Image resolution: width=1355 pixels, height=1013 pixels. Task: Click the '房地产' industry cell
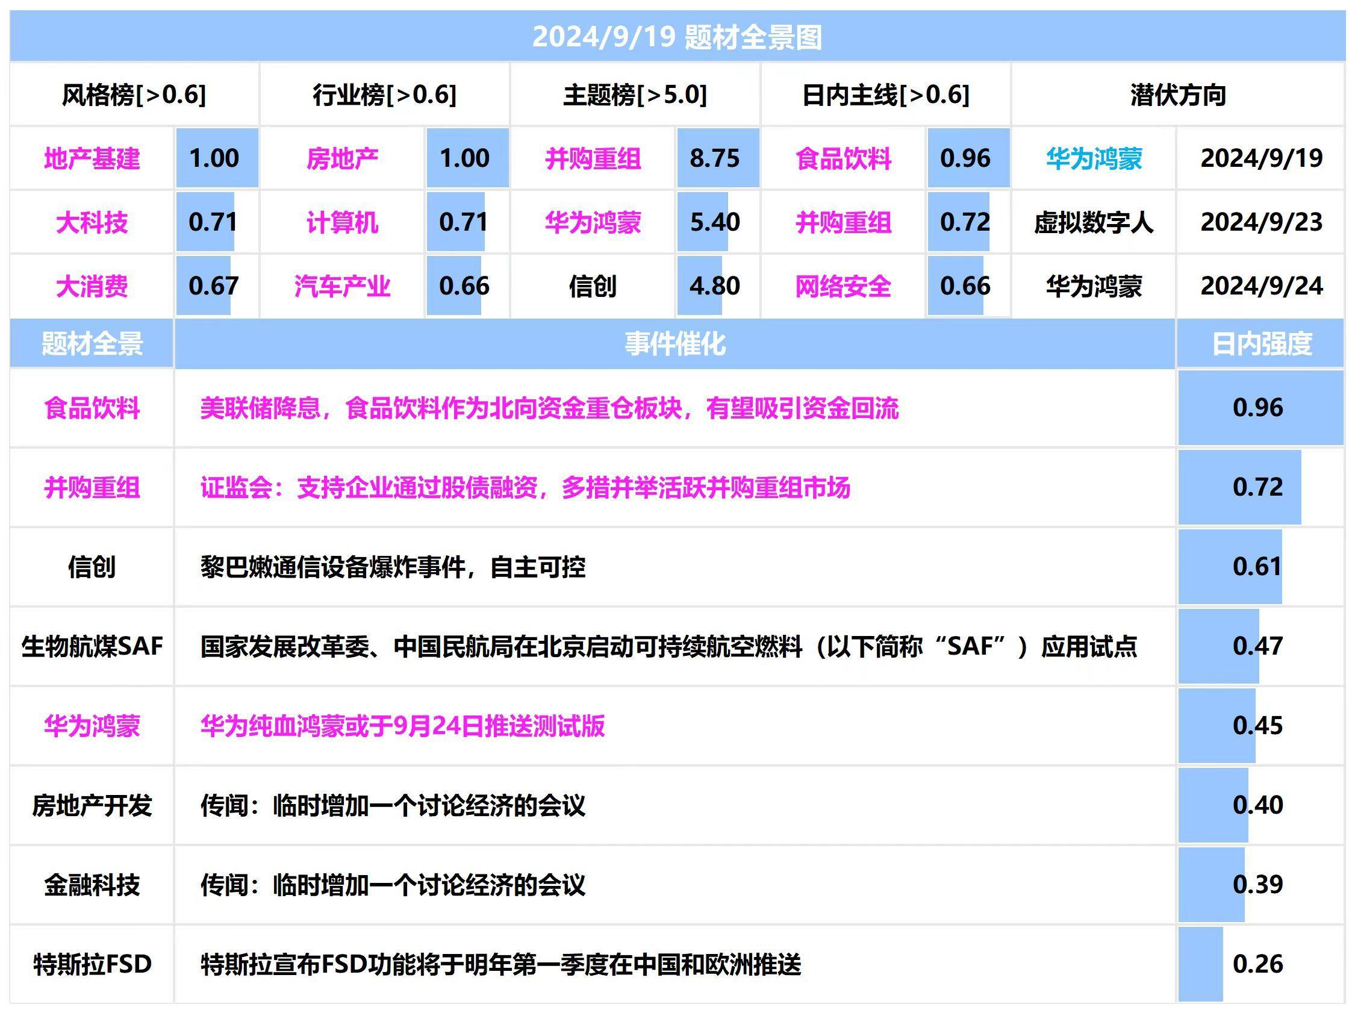click(x=343, y=158)
